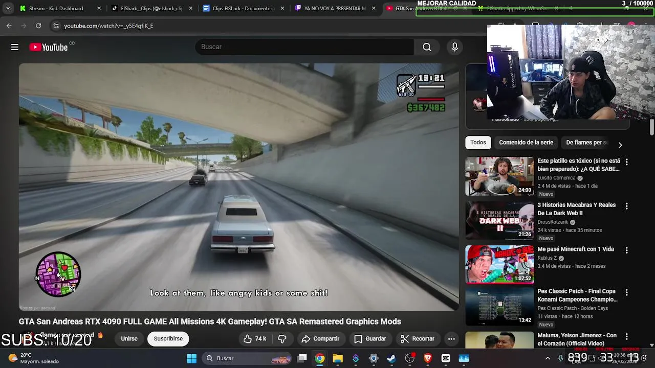Switch to YA NO VOY A PRESENTAR tab
The width and height of the screenshot is (655, 368).
(335, 8)
